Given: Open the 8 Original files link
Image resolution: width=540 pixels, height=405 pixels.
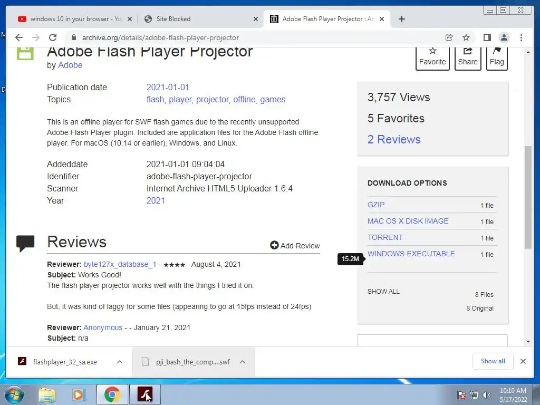Looking at the screenshot, I should tap(480, 308).
